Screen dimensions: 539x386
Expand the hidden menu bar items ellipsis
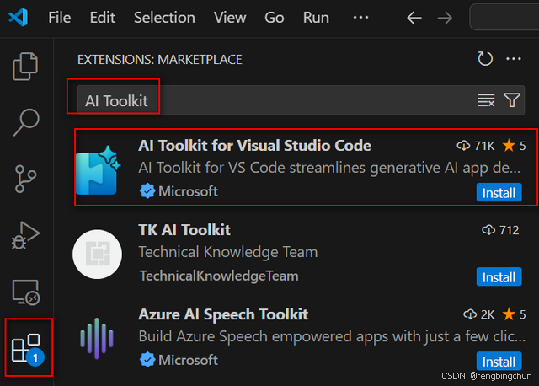[x=360, y=17]
